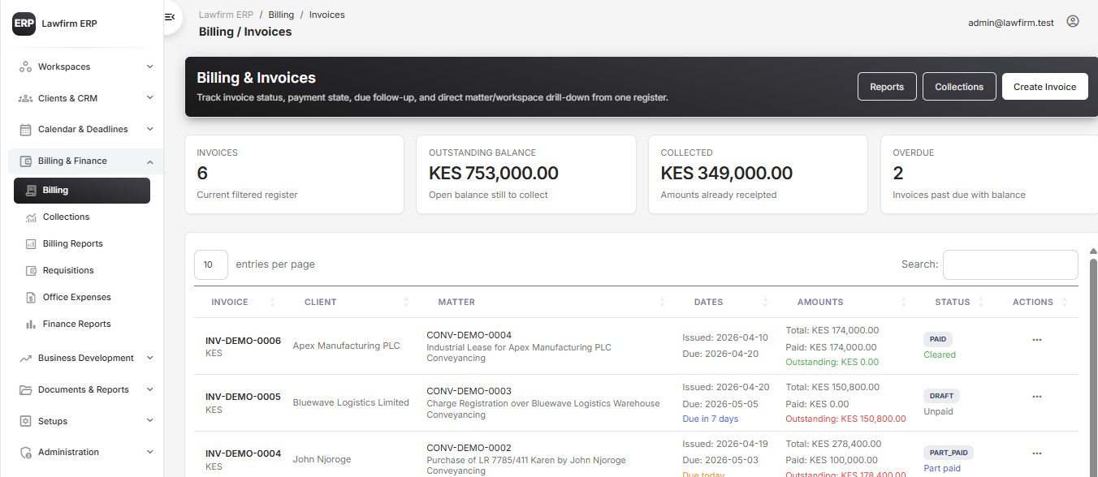Viewport: 1098px width, 477px height.
Task: Collapse the sidebar with the toggle icon
Action: click(x=170, y=17)
